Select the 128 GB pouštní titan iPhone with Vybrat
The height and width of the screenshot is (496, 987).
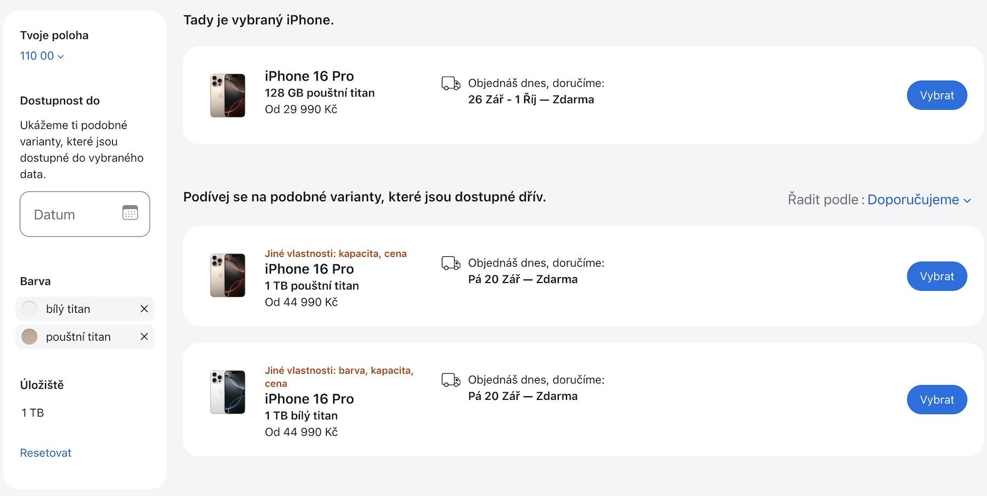coord(937,95)
